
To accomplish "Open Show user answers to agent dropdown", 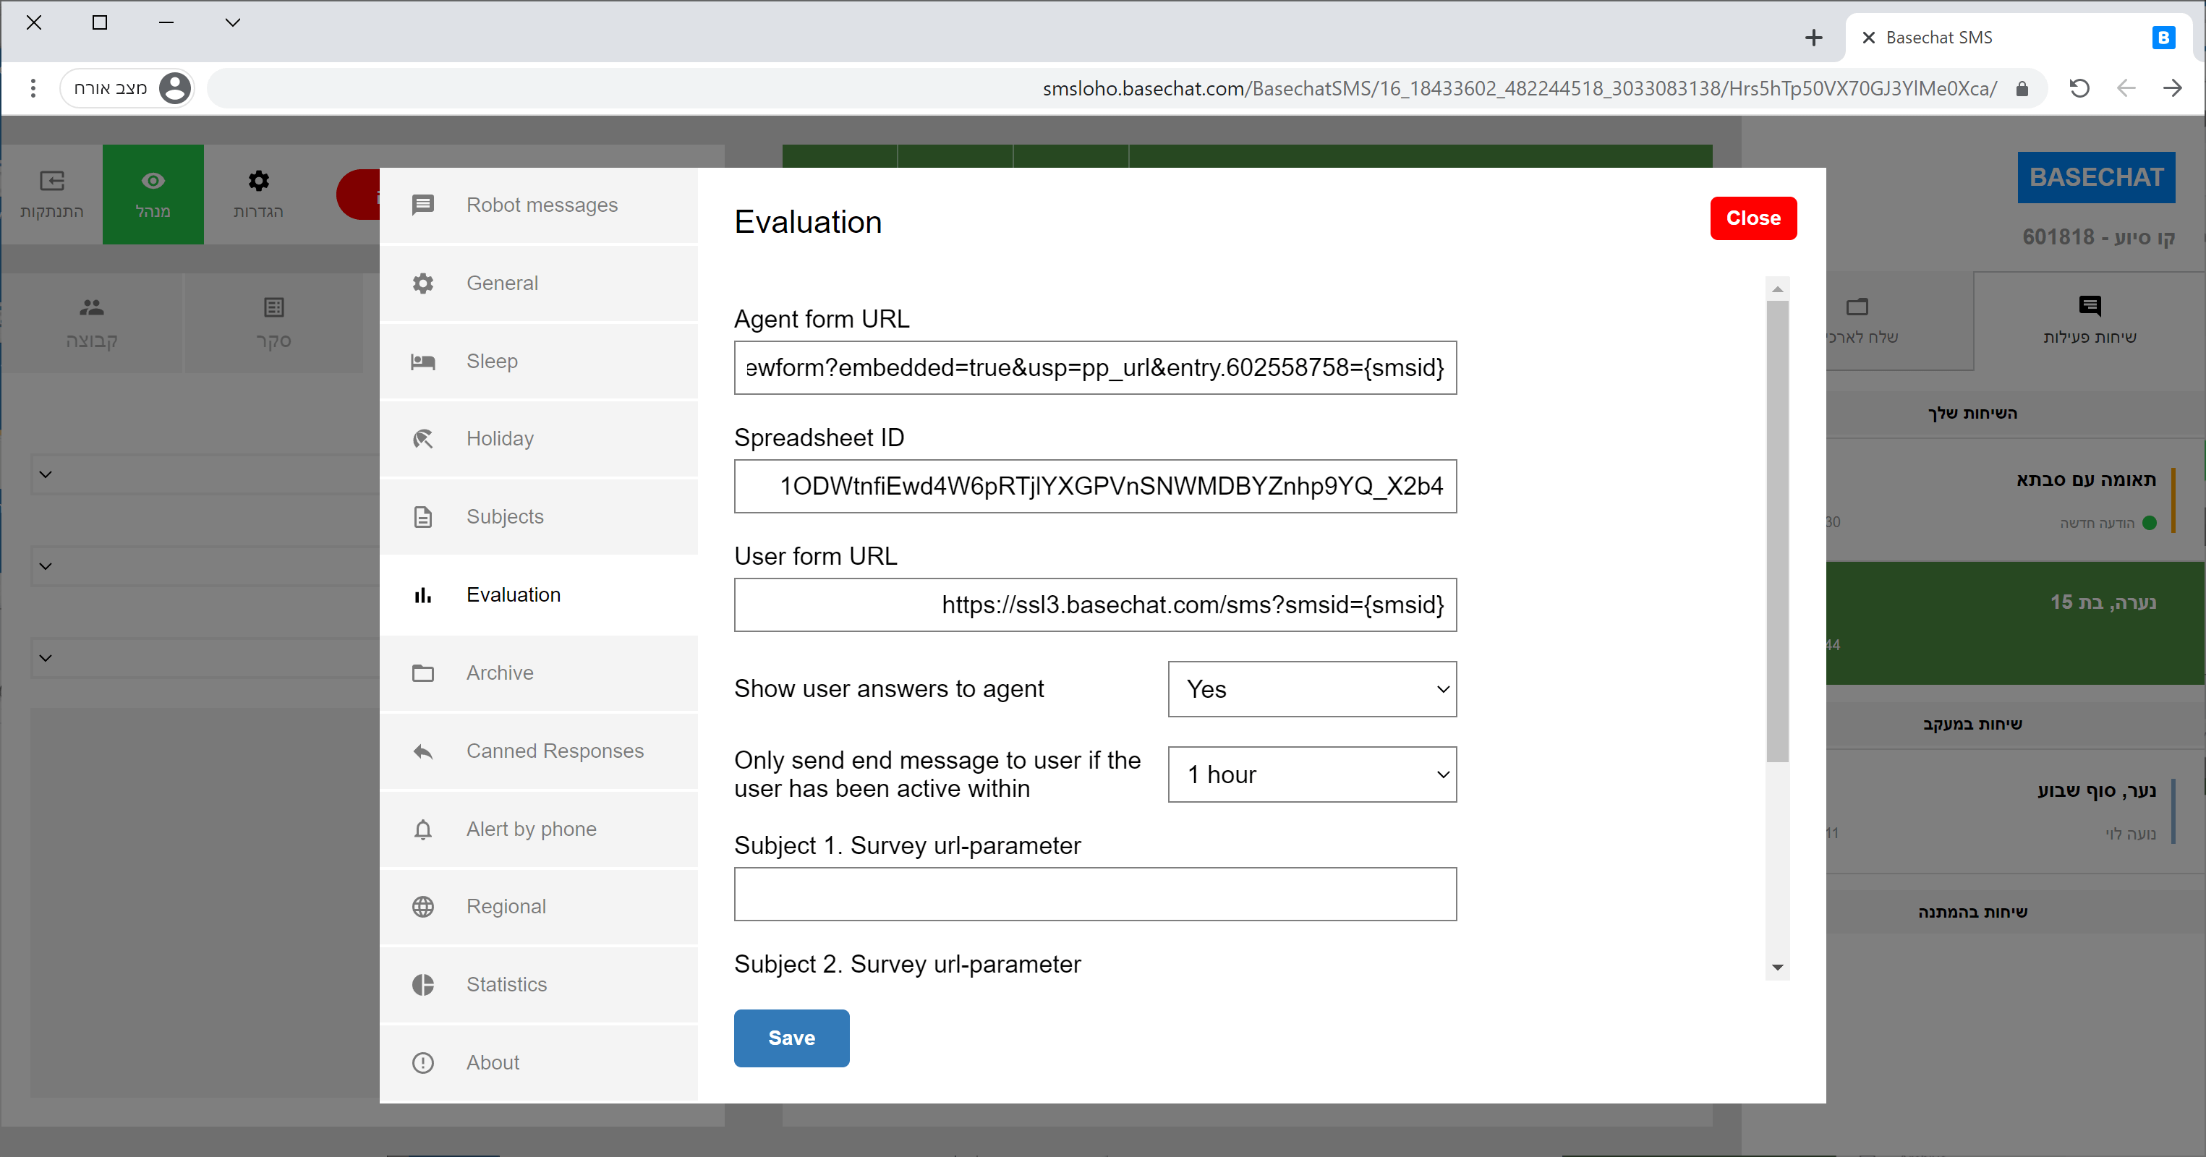I will 1311,689.
